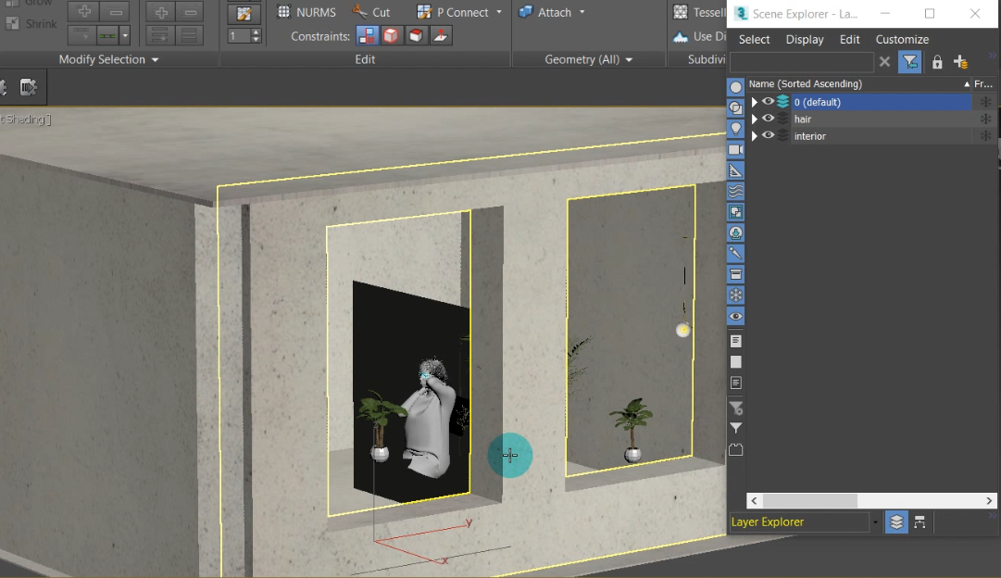Click the Cut tool with scissors icon
The image size is (1001, 578).
(371, 12)
